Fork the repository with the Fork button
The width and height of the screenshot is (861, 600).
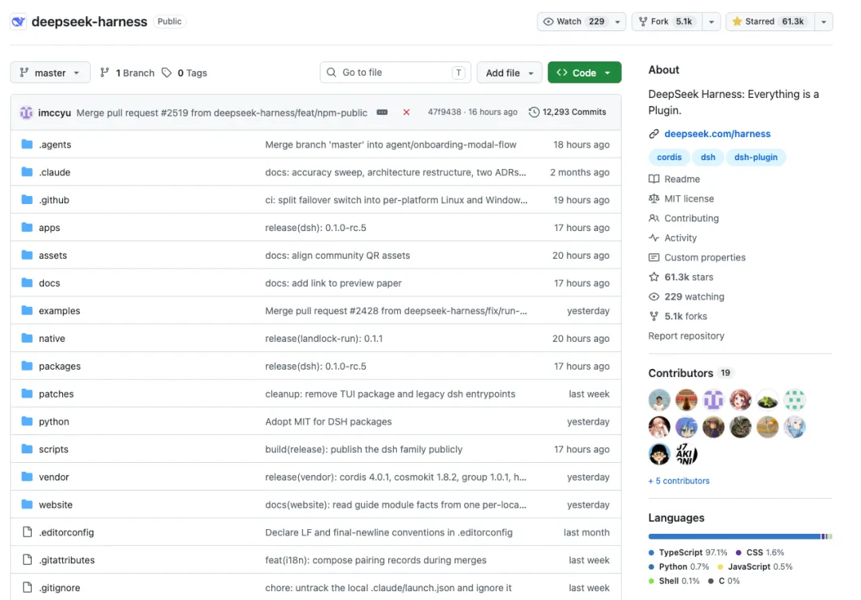point(667,22)
